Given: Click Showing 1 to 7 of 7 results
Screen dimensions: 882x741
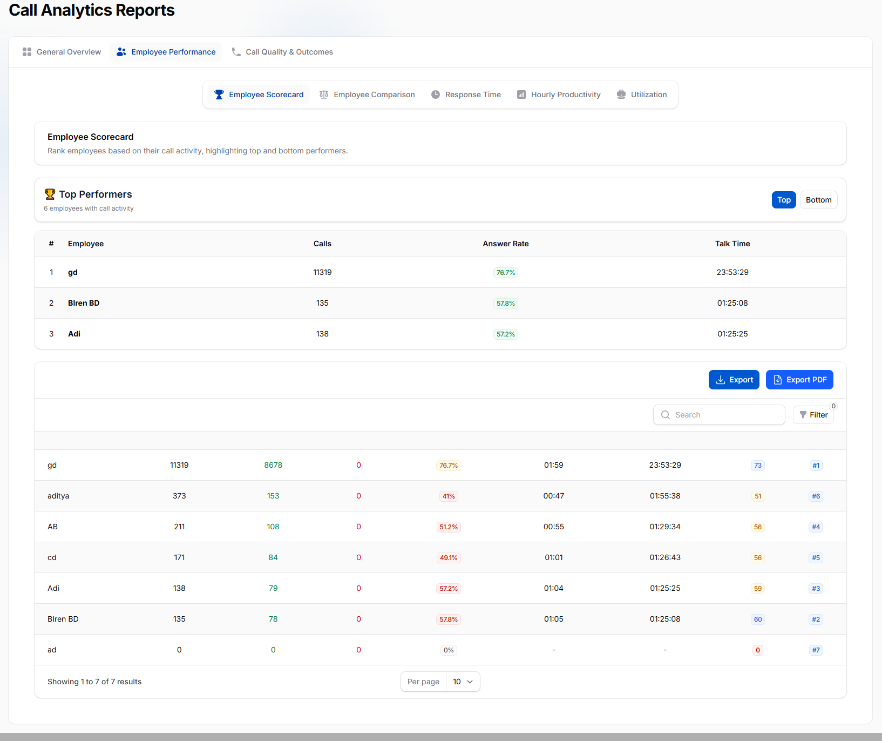Looking at the screenshot, I should pos(94,682).
